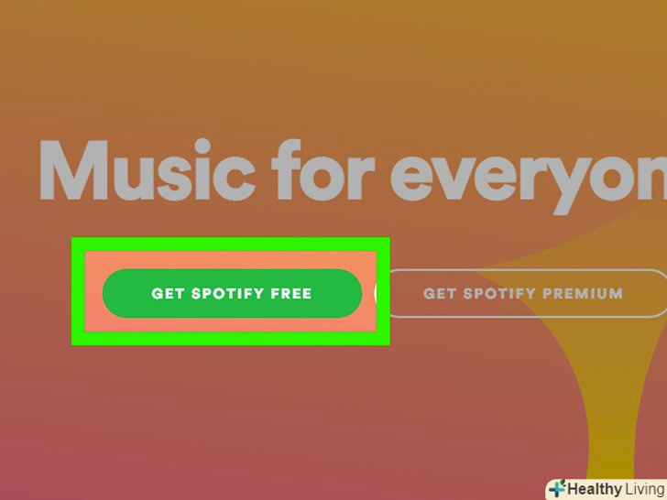667x500 pixels.
Task: Click the bright green highlight frame's bottom border
Action: coord(231,338)
